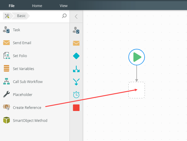187x141 pixels.
Task: Click the toolbox search magnifier icon
Action: click(64, 16)
